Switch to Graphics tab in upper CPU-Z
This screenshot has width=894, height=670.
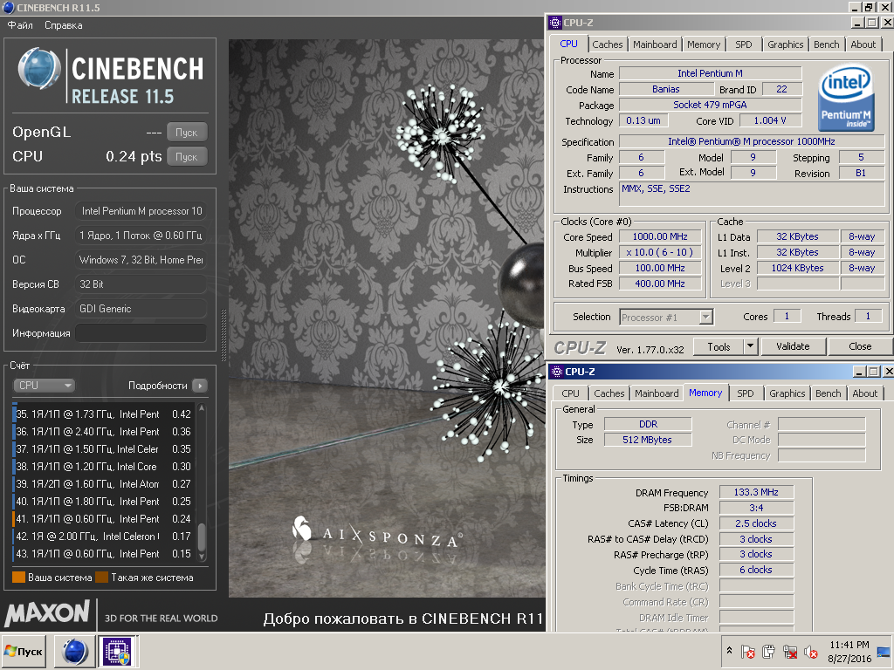click(x=785, y=44)
